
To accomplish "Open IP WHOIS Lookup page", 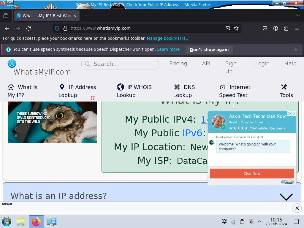I will point(134,91).
